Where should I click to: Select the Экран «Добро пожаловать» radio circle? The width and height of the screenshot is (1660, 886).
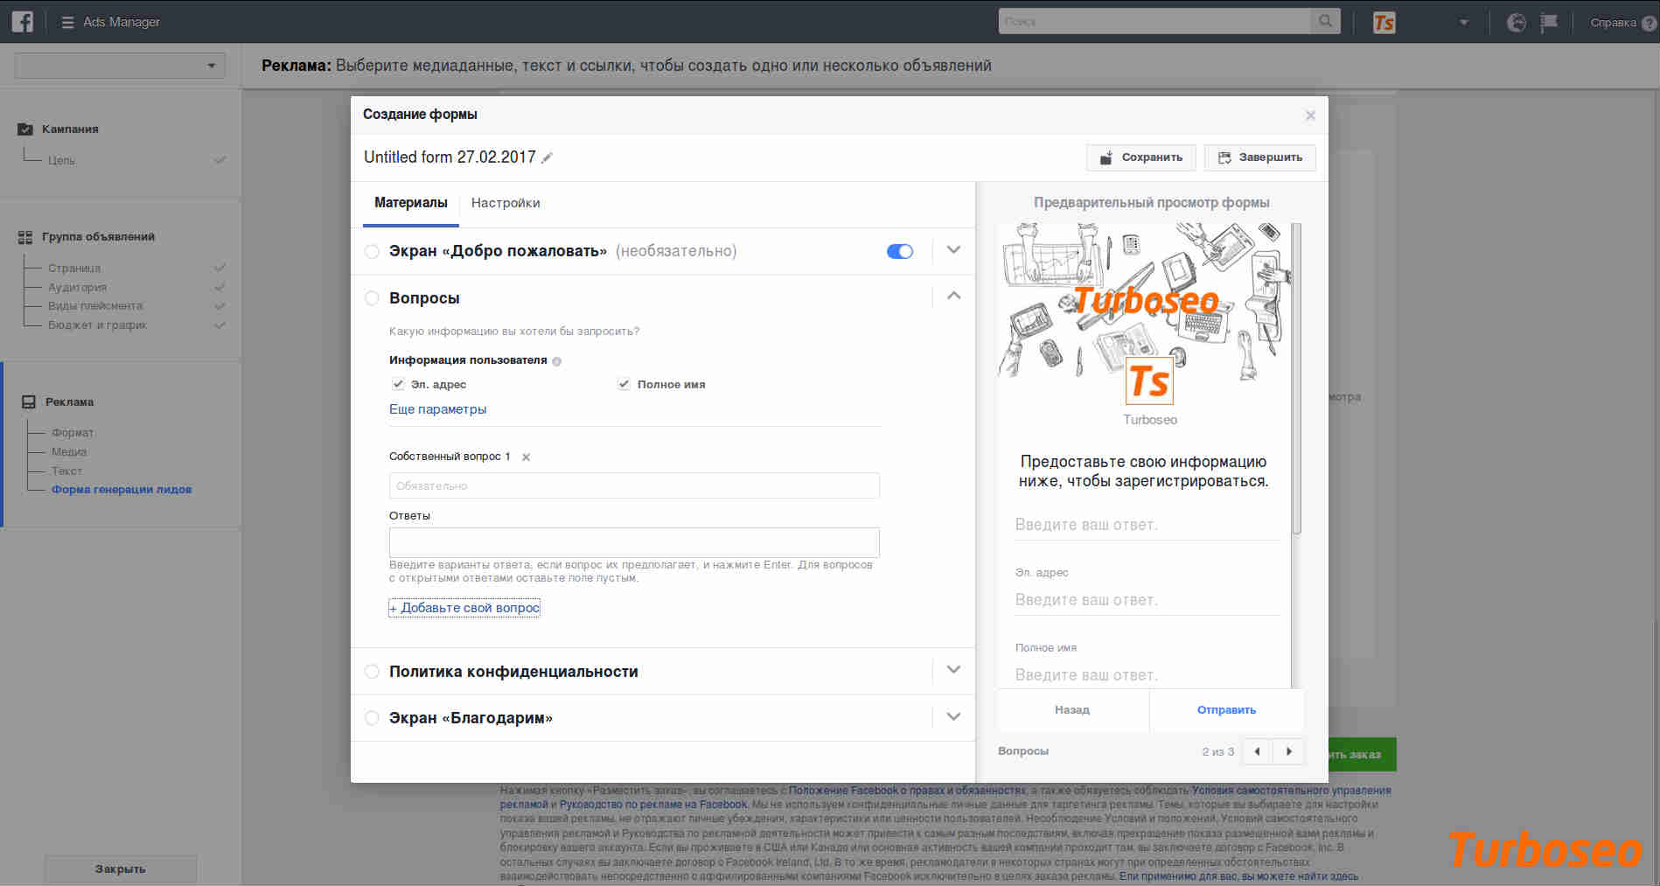pos(372,252)
